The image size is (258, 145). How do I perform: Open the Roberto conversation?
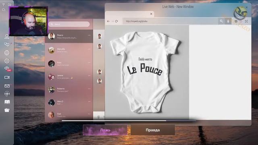69,89
